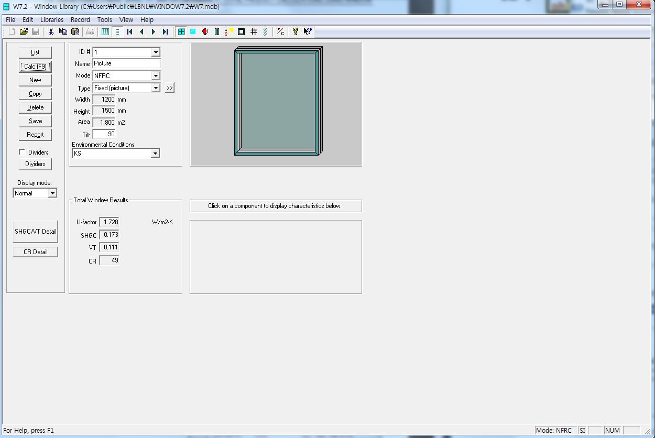Expand the ID # dropdown
The width and height of the screenshot is (655, 438).
(x=156, y=52)
